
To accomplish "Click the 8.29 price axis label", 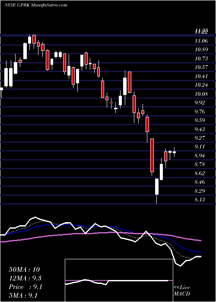I will point(200,191).
